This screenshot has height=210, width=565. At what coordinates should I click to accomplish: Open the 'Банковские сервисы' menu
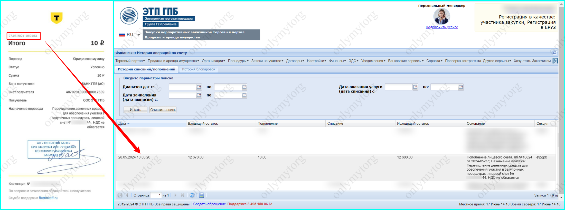pos(406,61)
